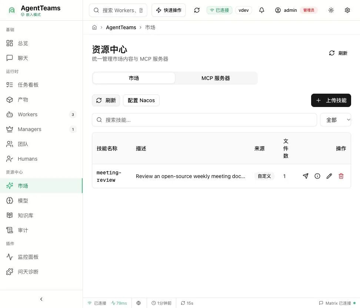Publish meeting-review with the send icon
360x308 pixels.
pos(306,176)
